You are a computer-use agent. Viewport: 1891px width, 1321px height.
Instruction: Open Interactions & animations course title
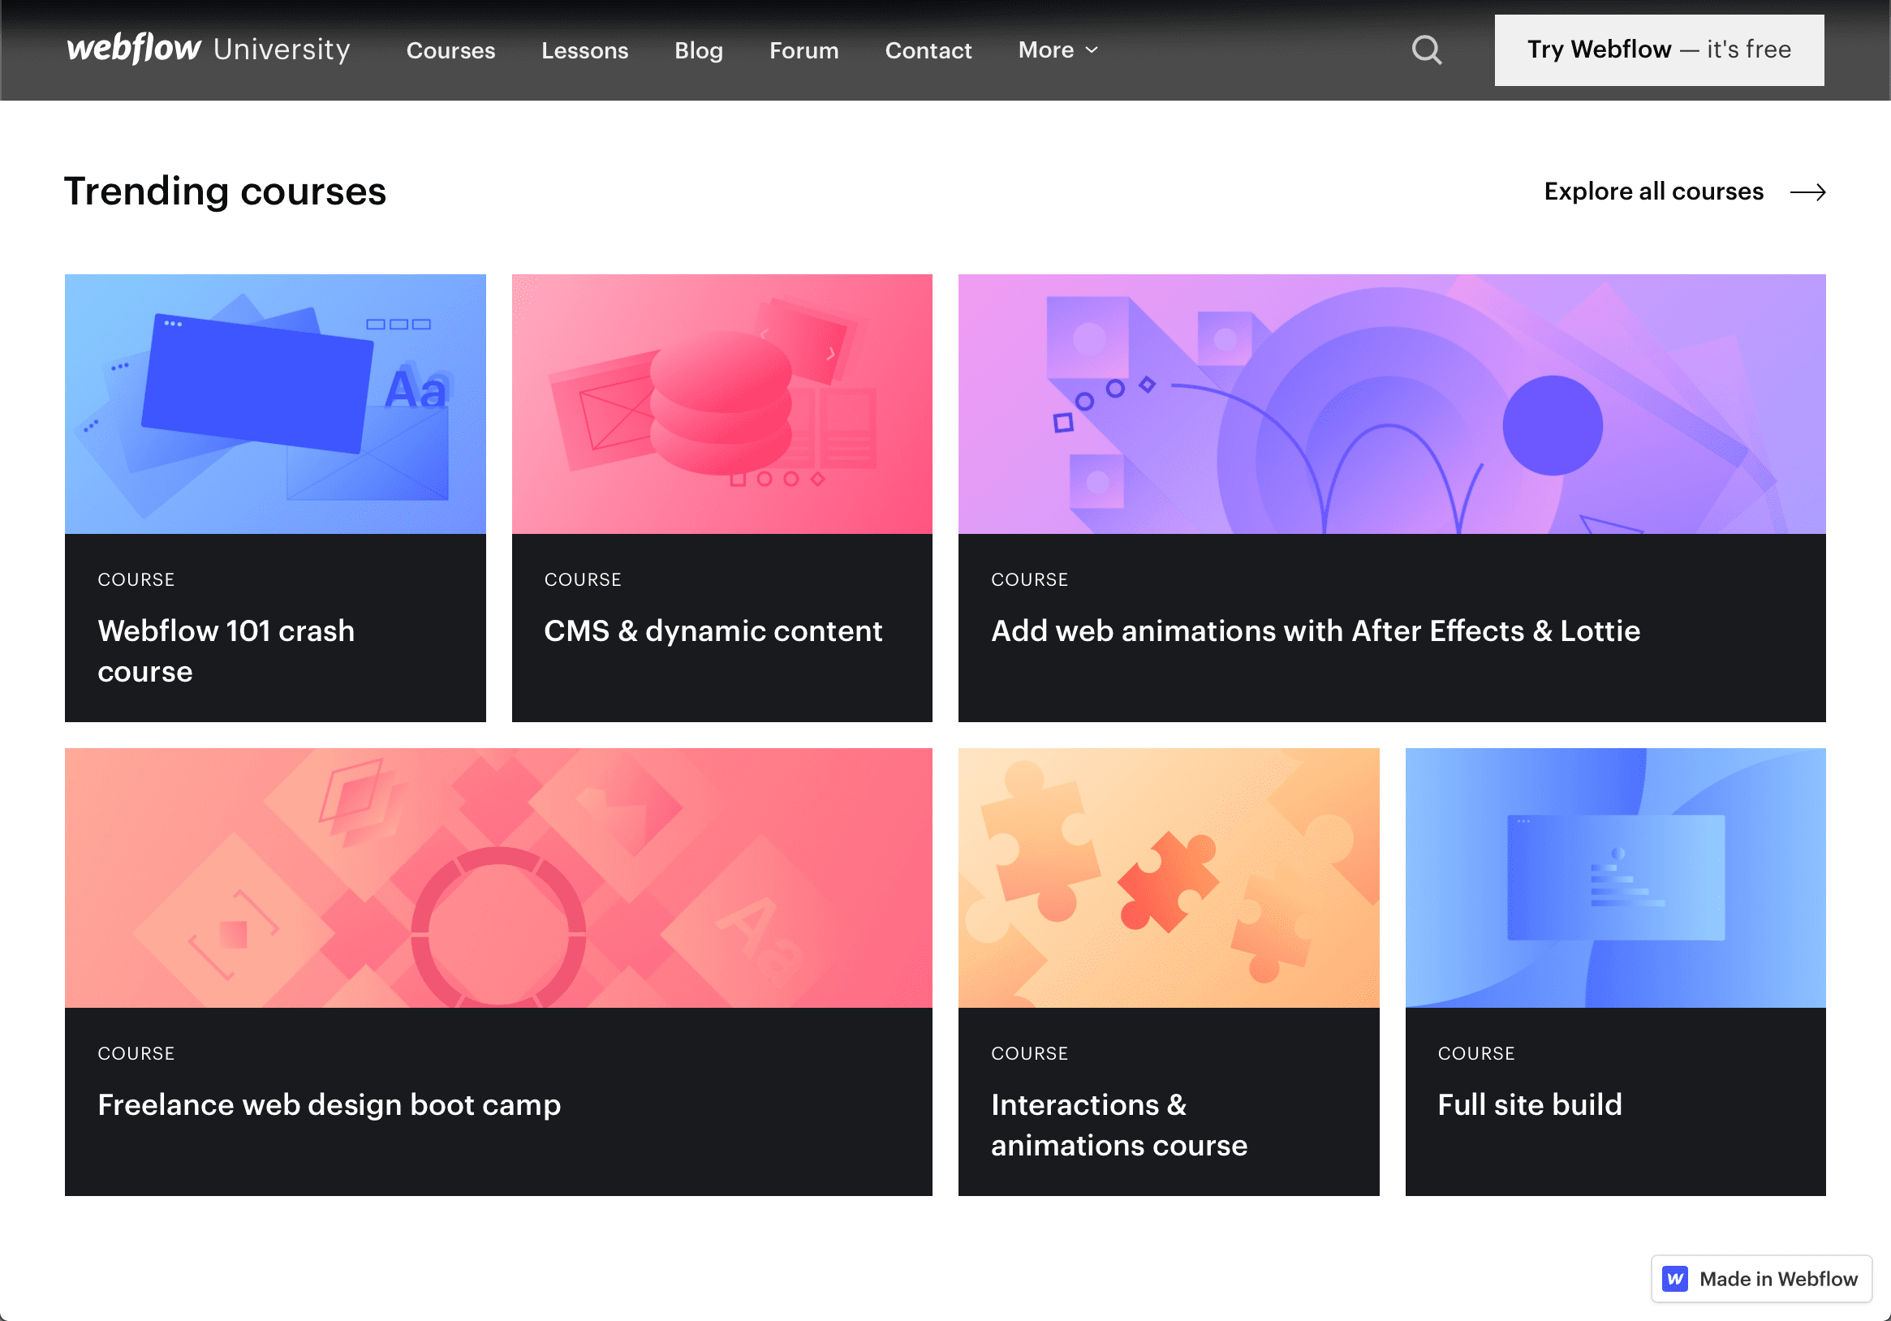point(1119,1124)
